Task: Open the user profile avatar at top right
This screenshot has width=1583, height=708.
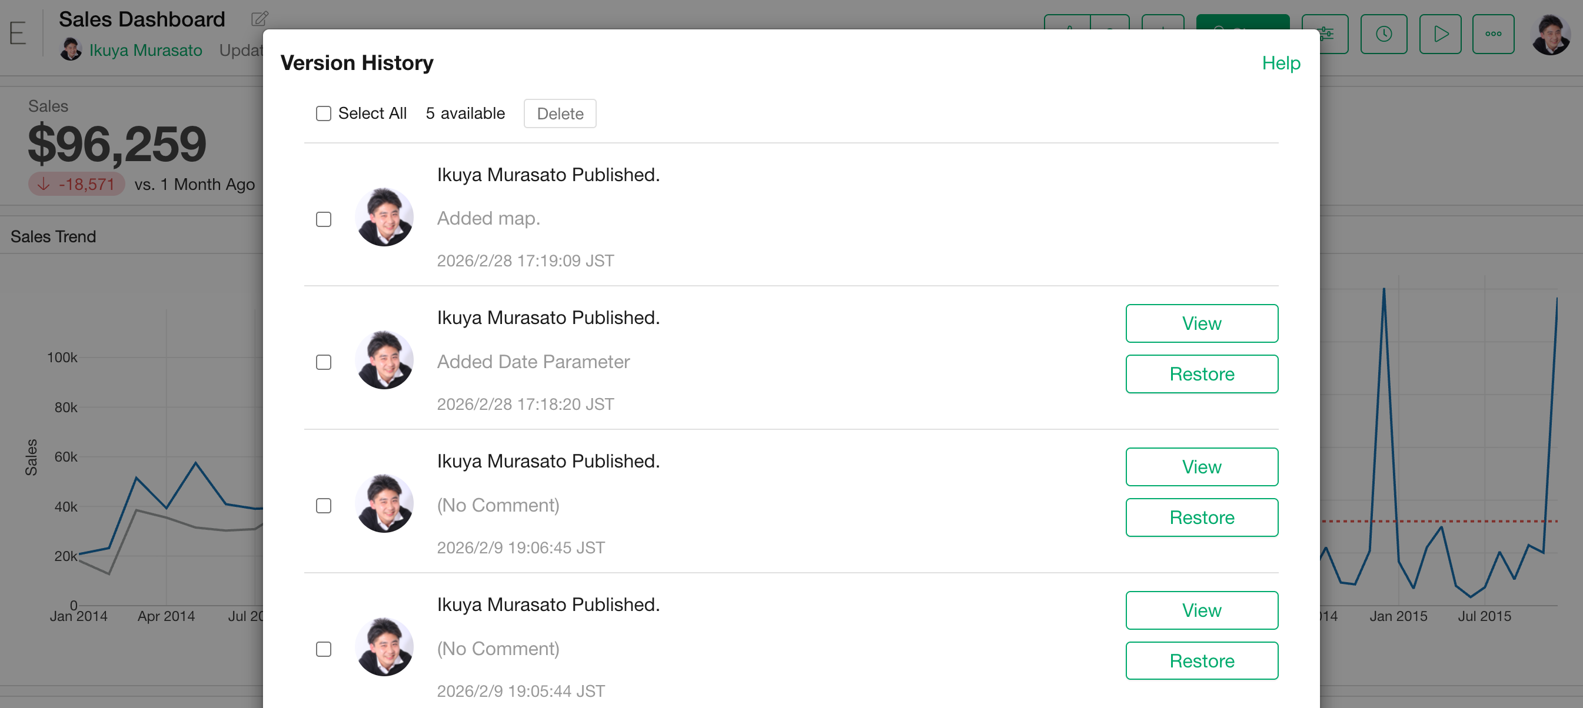Action: pyautogui.click(x=1551, y=34)
